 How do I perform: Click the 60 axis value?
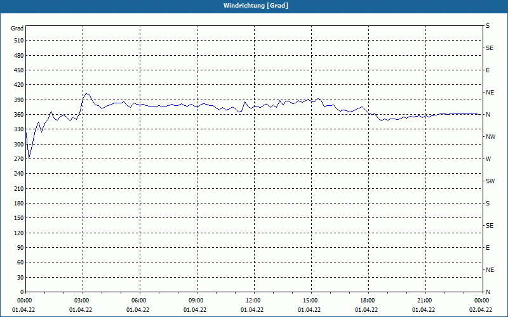click(x=20, y=262)
